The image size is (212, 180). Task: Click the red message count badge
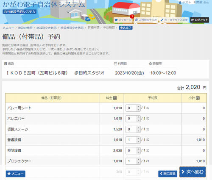tap(132, 17)
